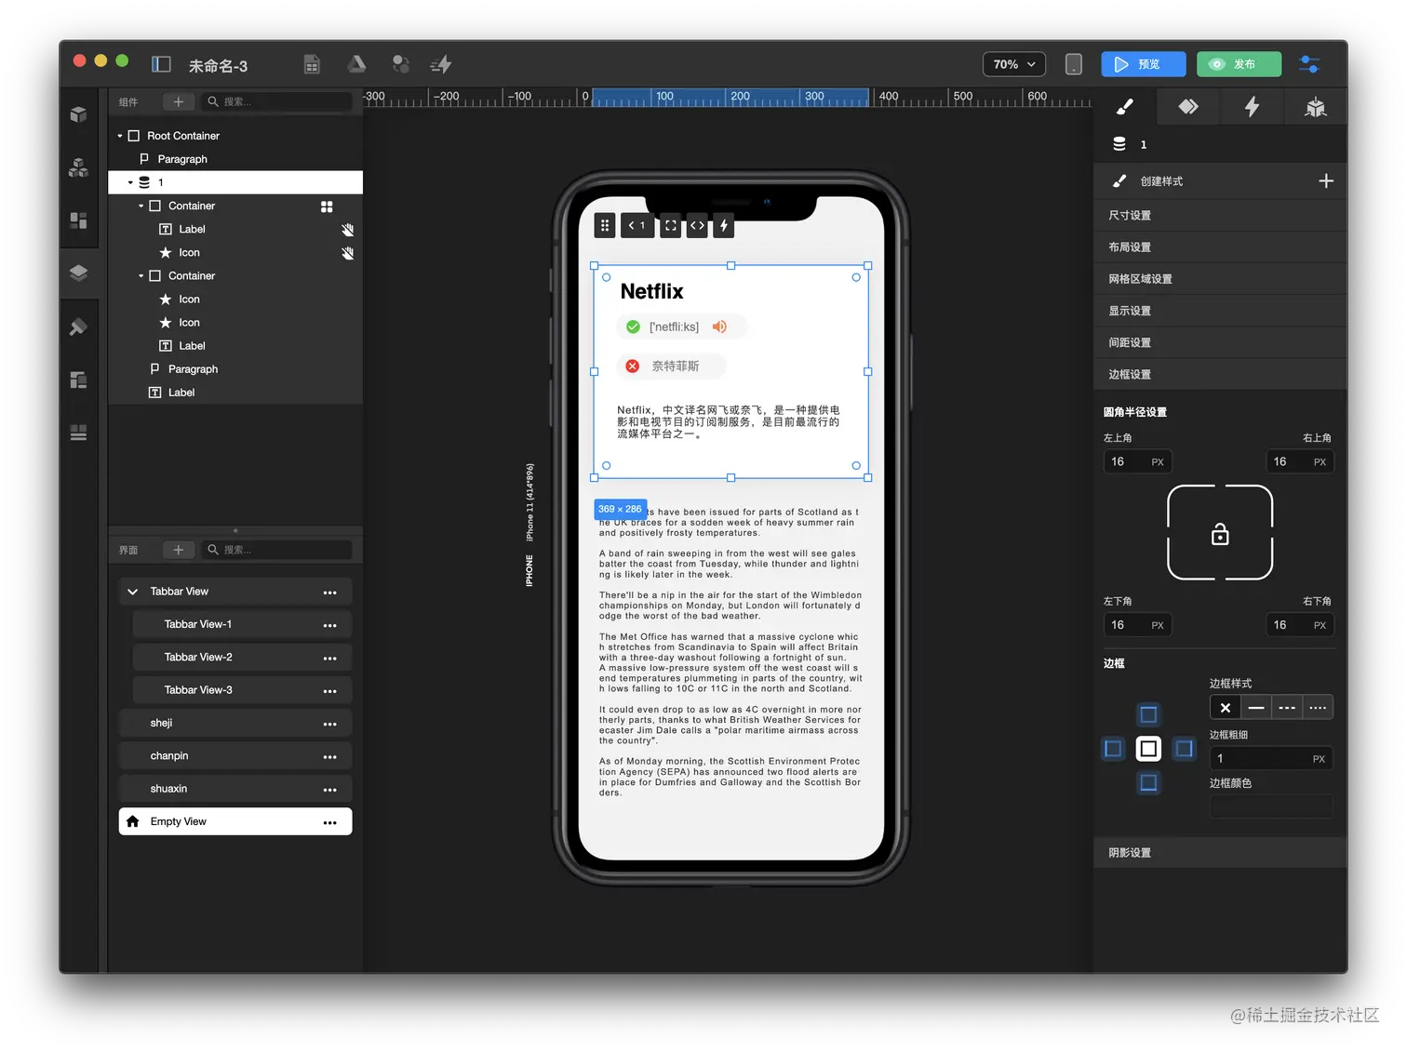The height and width of the screenshot is (1052, 1407).
Task: Open the 边框颜色 border color swatch
Action: pos(1271,806)
